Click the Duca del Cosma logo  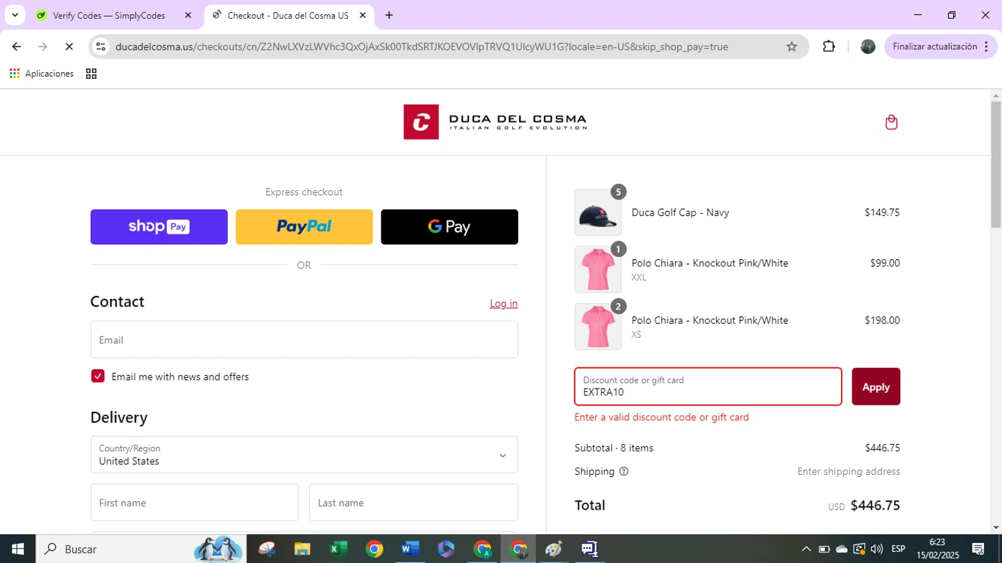click(495, 122)
